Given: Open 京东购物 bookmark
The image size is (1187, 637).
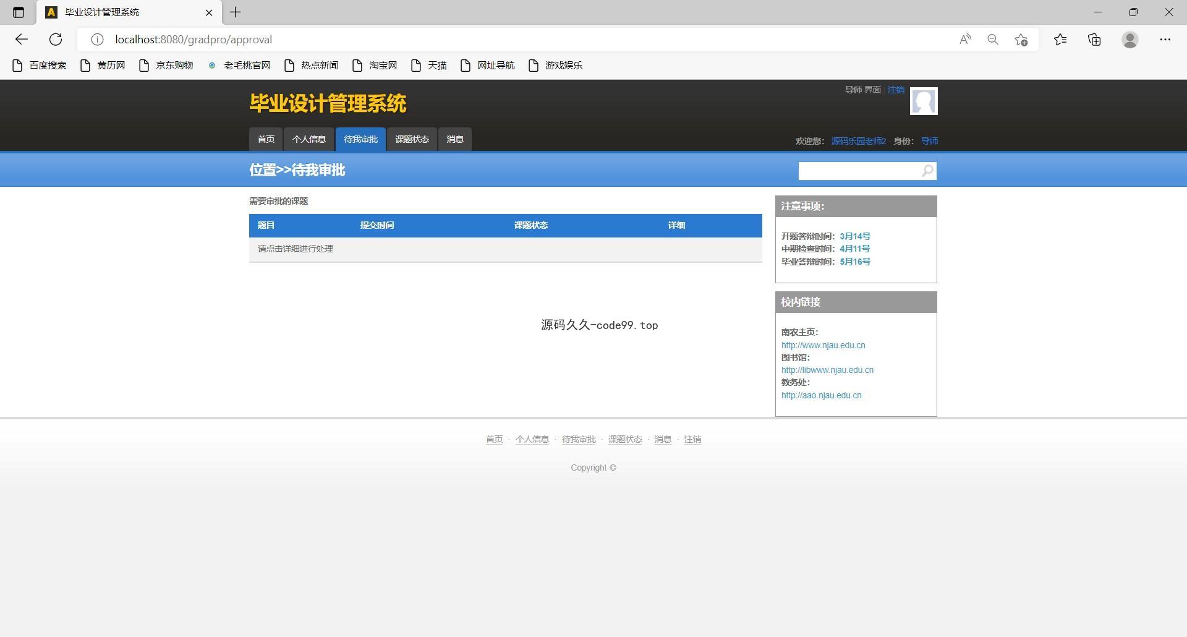Looking at the screenshot, I should [x=166, y=66].
